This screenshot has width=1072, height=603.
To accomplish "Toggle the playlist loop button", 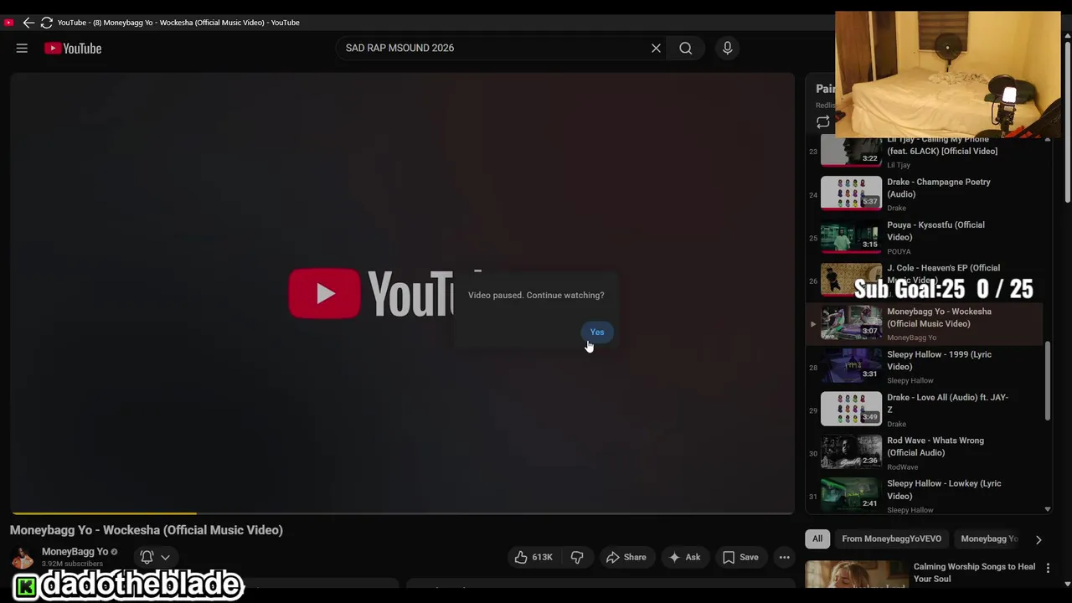I will tap(823, 122).
